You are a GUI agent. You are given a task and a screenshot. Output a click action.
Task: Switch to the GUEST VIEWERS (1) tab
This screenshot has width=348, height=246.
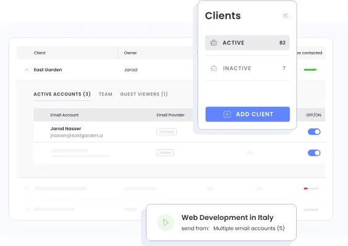144,94
